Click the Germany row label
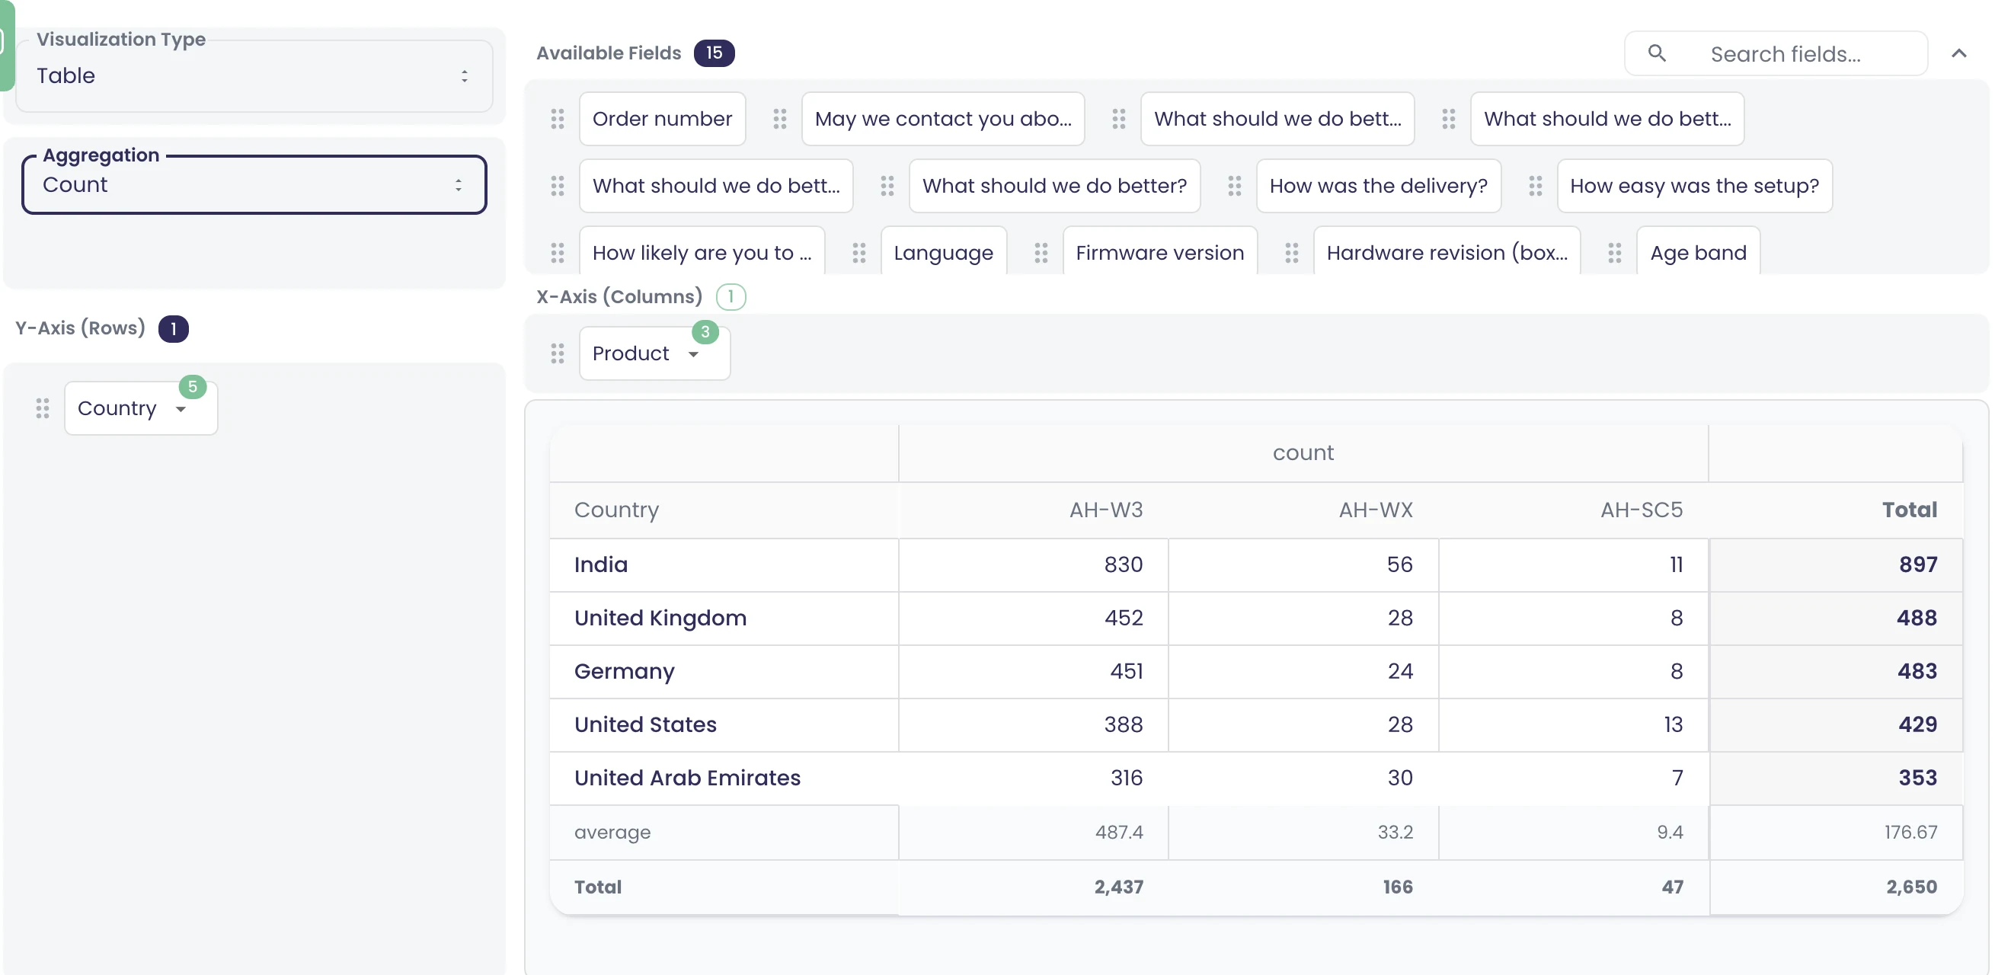 (625, 671)
